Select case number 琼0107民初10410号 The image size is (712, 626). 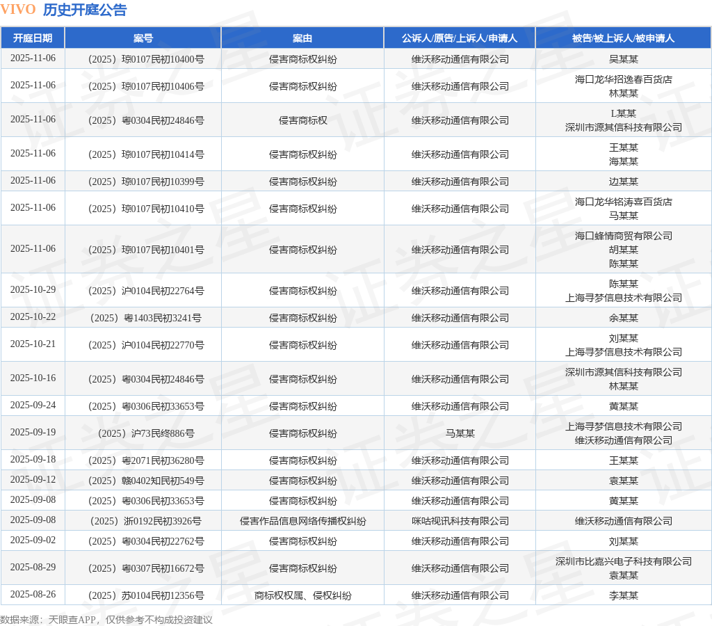point(146,209)
